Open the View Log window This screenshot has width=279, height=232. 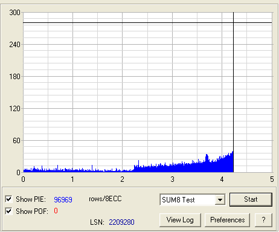pyautogui.click(x=180, y=220)
